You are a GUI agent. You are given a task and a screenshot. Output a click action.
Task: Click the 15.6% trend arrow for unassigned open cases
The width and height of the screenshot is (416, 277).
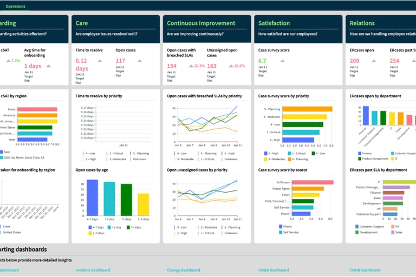point(231,66)
